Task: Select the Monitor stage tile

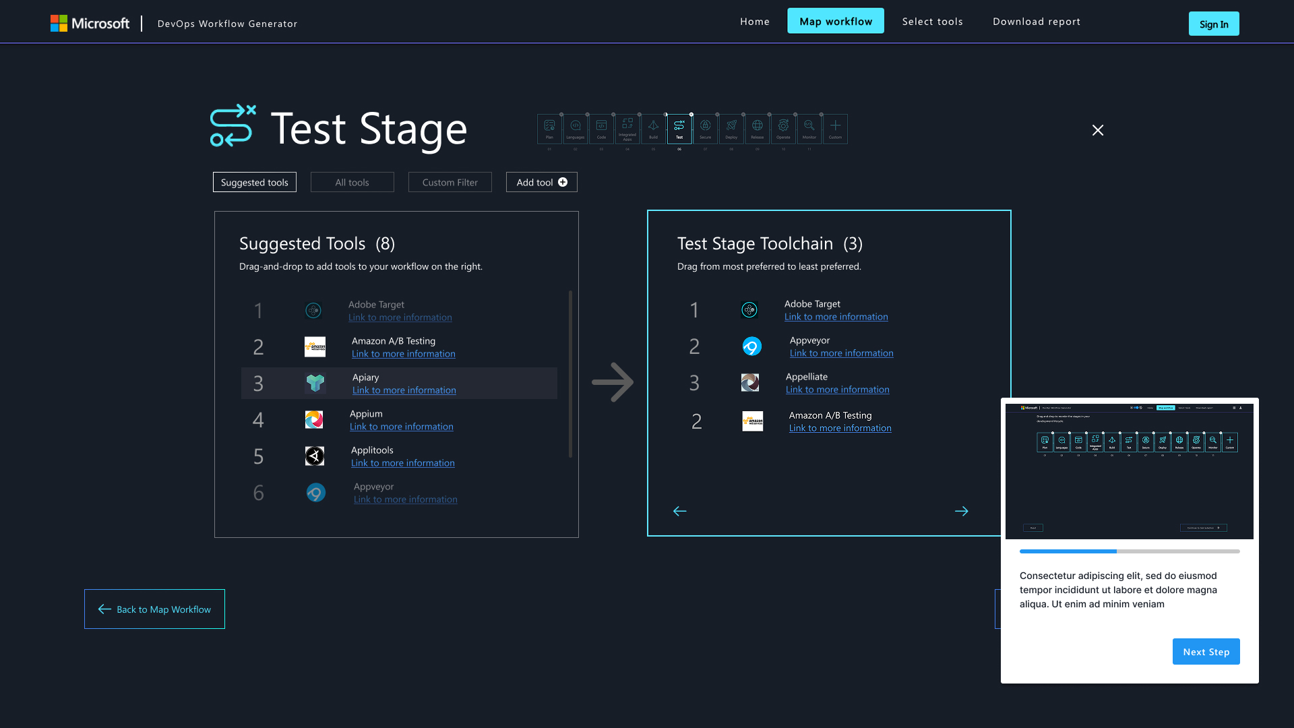Action: (809, 129)
